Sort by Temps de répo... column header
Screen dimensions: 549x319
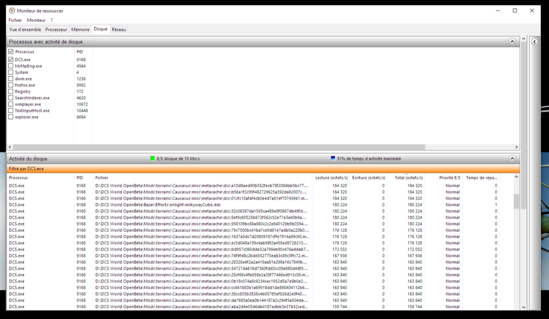pyautogui.click(x=481, y=178)
